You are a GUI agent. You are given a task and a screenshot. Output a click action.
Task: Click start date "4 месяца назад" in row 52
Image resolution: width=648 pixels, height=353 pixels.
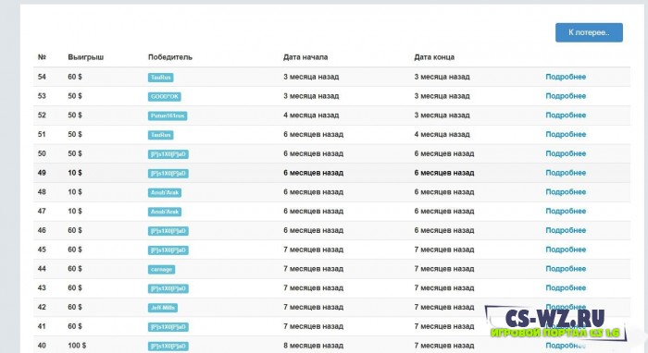pyautogui.click(x=311, y=116)
